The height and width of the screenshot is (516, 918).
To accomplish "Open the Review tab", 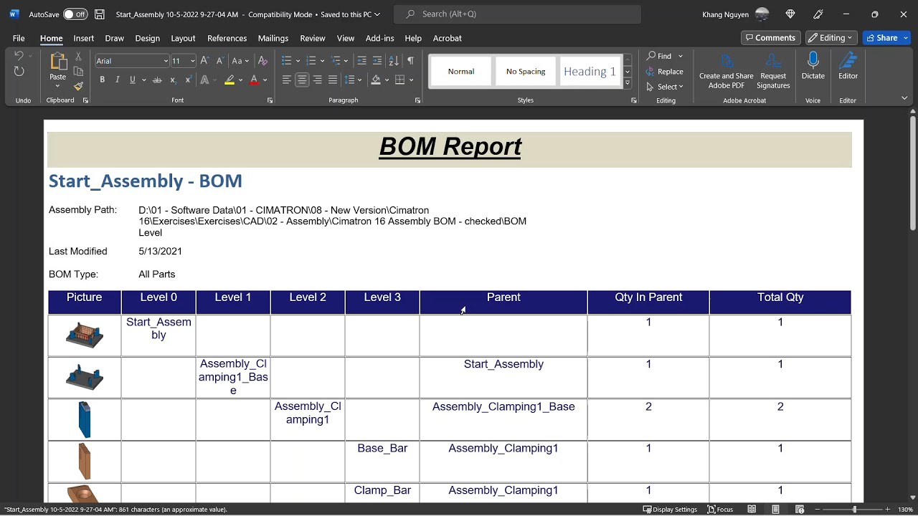I will [313, 38].
